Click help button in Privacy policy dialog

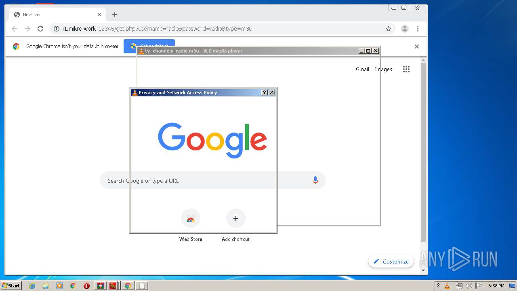point(265,93)
